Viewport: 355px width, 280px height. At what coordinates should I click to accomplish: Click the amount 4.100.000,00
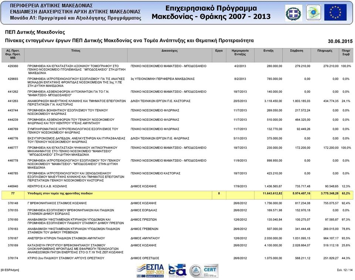click(x=273, y=245)
